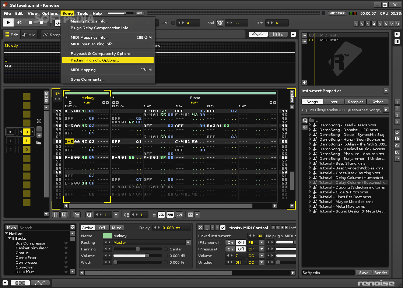
Task: Click the browser search magnifier icon
Action: click(305, 120)
